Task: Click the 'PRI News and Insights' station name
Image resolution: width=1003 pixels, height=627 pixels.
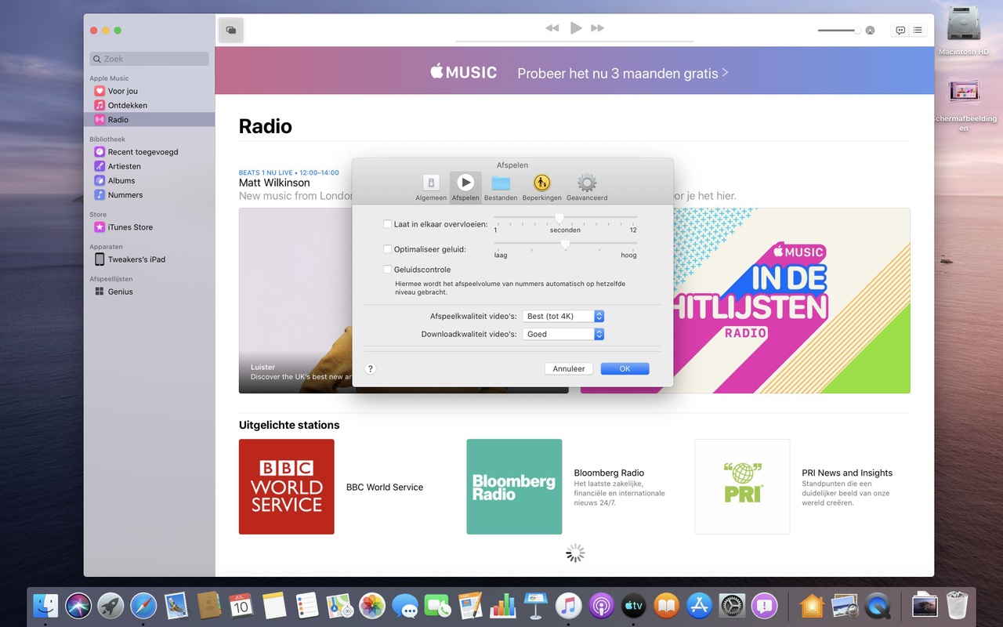Action: 847,473
